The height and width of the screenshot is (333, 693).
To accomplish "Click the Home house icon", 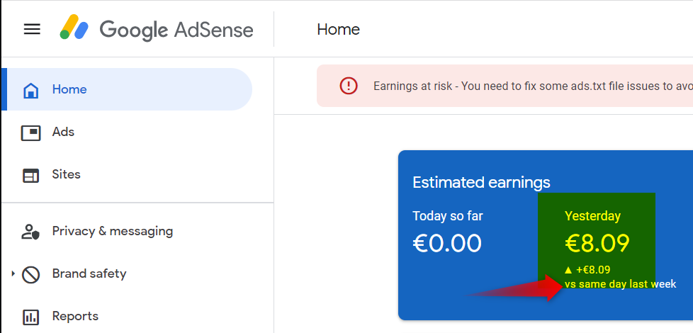I will (30, 90).
